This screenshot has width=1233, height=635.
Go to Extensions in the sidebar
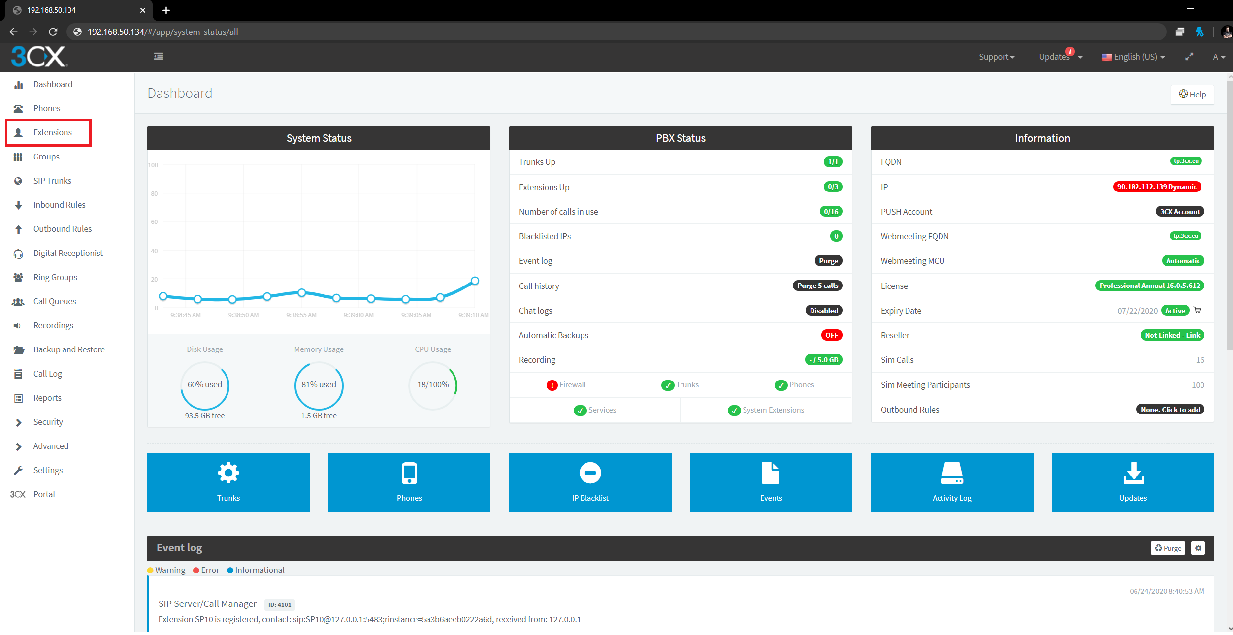(x=52, y=132)
